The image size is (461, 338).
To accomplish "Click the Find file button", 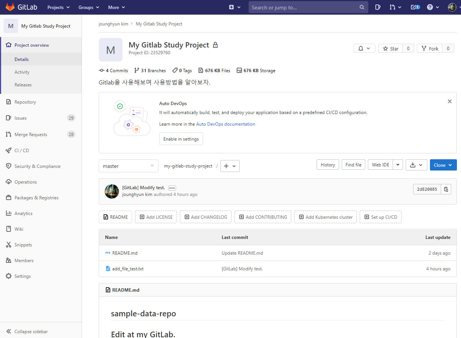I will pyautogui.click(x=353, y=165).
